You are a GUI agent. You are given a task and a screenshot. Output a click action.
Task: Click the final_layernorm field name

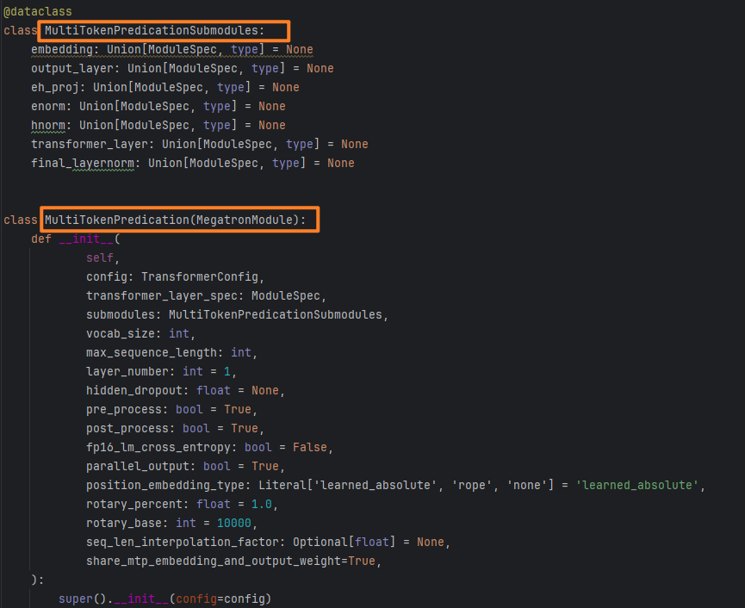[83, 164]
